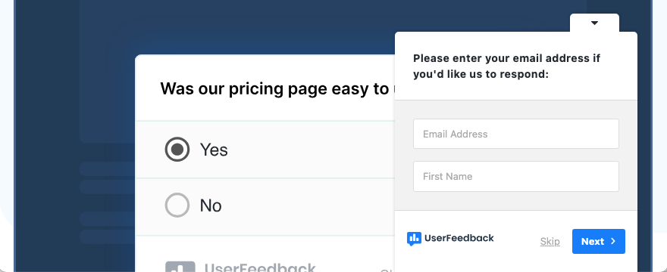Click the blue Next button
Viewport: 667px width, 272px height.
point(599,242)
